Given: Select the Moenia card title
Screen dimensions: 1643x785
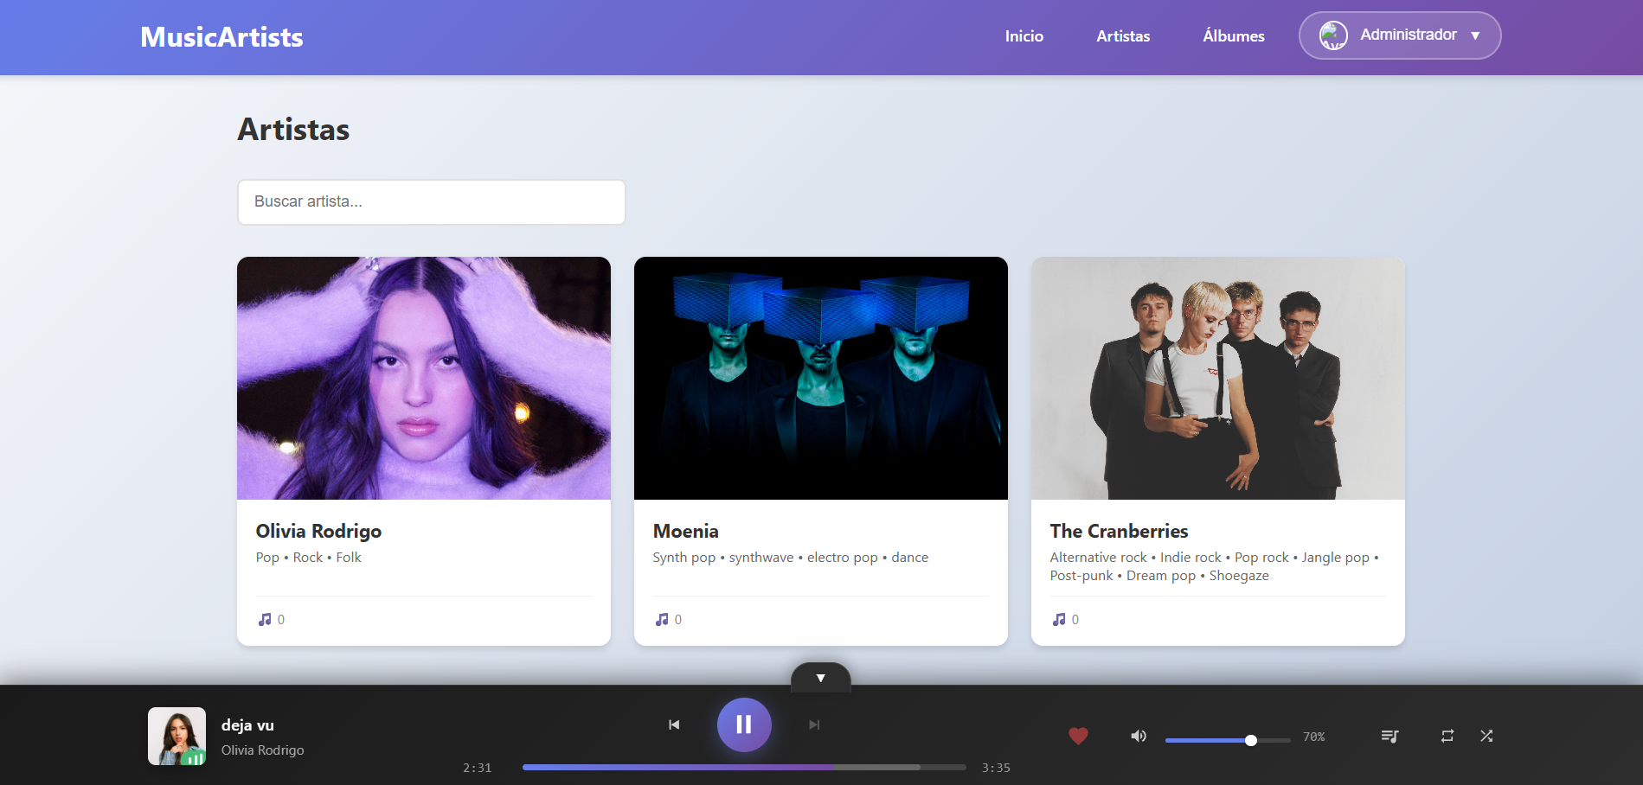Looking at the screenshot, I should [686, 532].
